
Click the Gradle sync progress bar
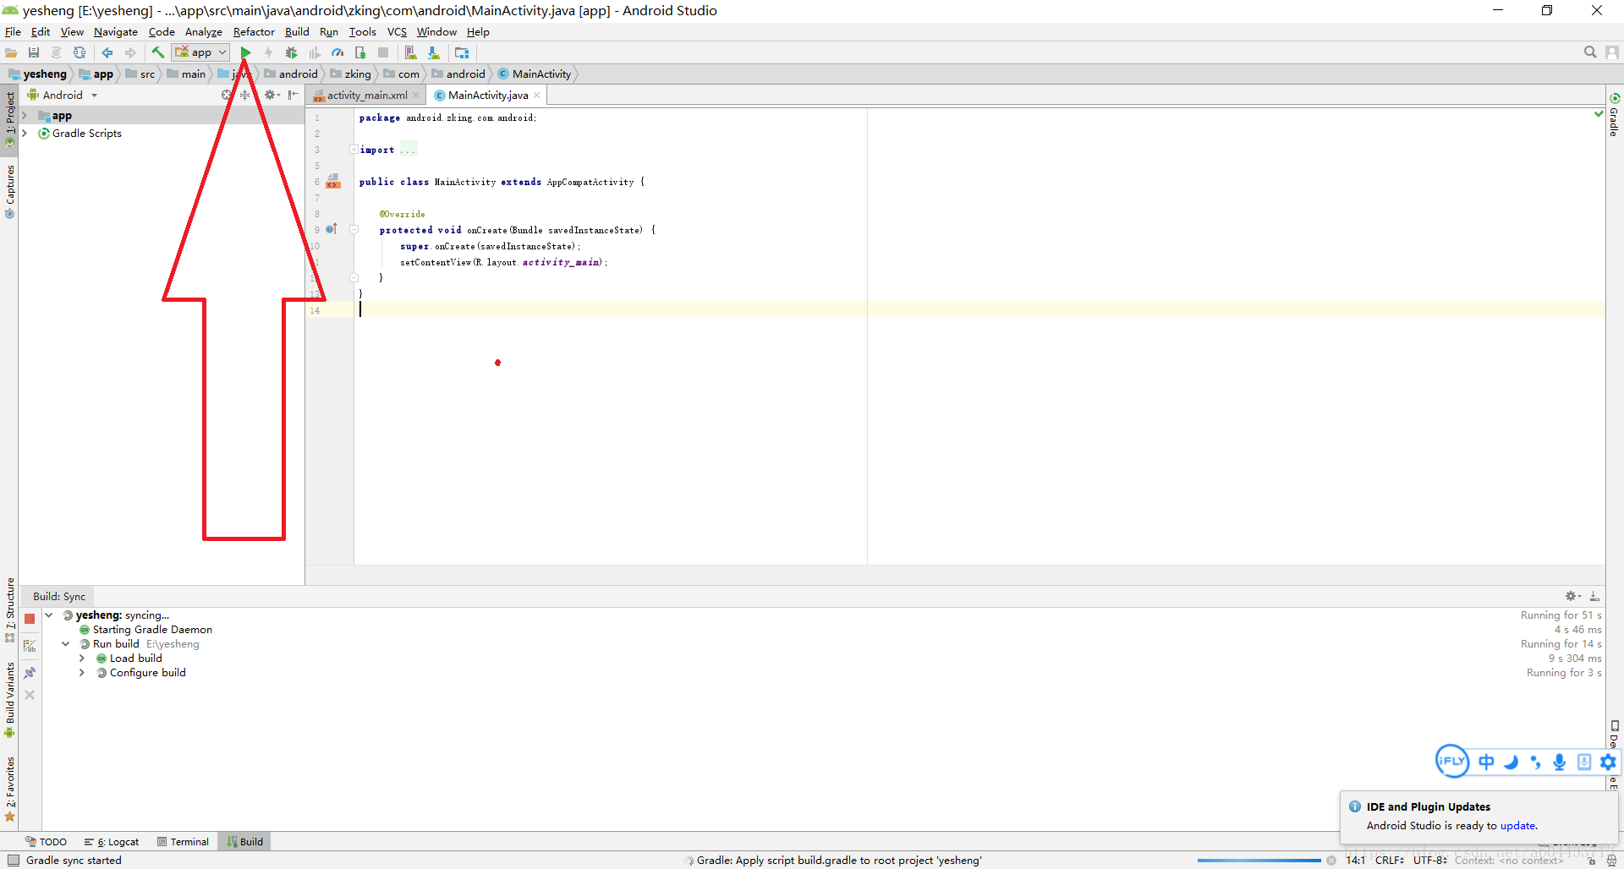(1259, 861)
